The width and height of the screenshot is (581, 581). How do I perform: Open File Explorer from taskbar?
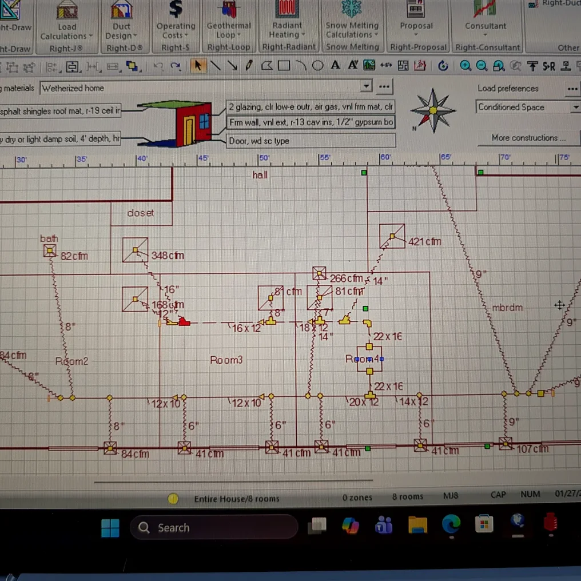pyautogui.click(x=417, y=525)
